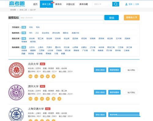The width and height of the screenshot is (153, 121).
Task: Click the orange 大学 button beside 搜索
Action: coord(132,17)
